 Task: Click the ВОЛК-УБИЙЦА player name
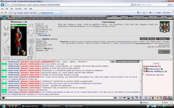coord(155,71)
